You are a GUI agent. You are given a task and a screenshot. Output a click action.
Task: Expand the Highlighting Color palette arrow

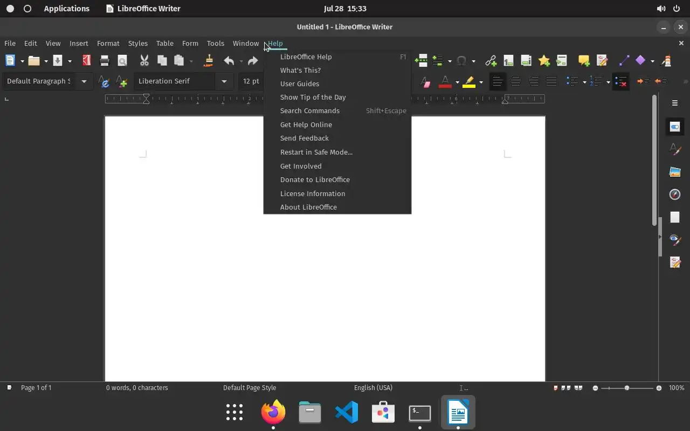coord(481,82)
